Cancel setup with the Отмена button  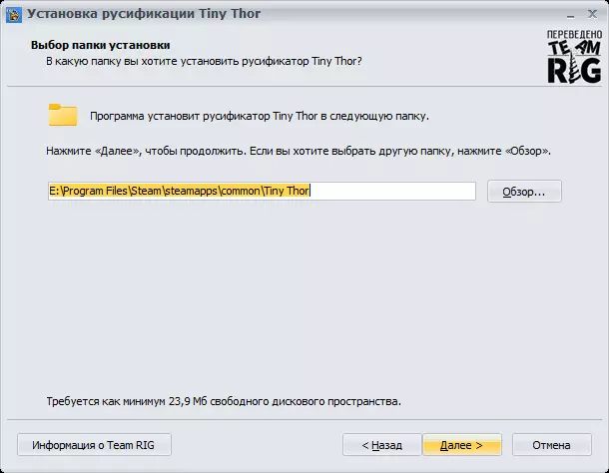pos(551,444)
